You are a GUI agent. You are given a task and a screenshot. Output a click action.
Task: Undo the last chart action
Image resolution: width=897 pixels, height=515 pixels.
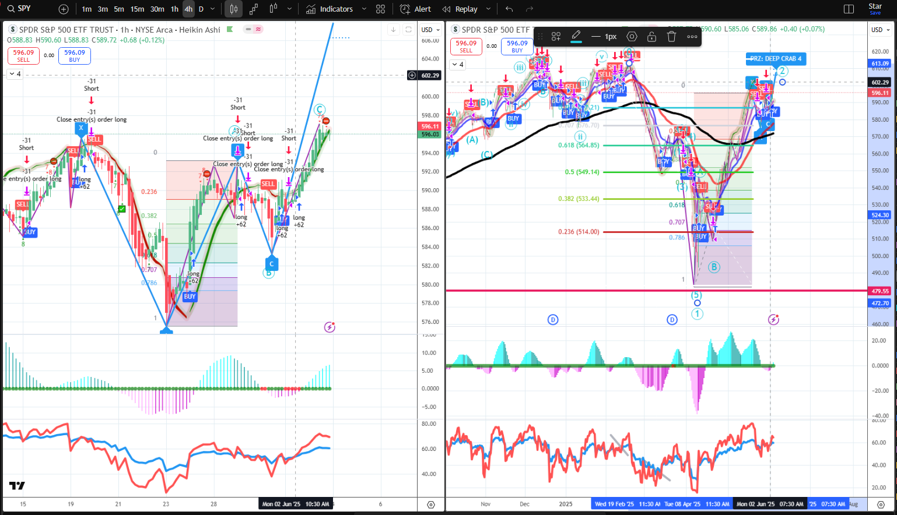point(509,9)
